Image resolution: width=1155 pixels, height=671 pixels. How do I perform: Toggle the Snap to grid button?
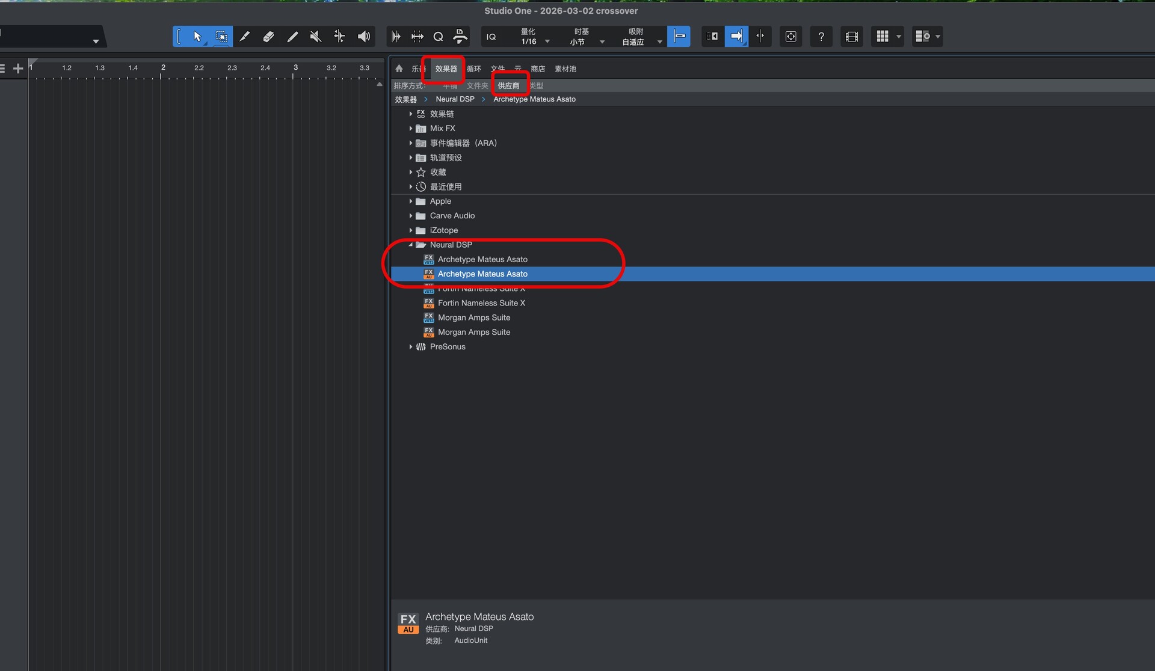pyautogui.click(x=679, y=37)
